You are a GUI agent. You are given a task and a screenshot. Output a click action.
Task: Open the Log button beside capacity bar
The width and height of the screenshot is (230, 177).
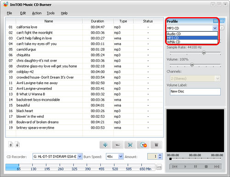coord(159,167)
